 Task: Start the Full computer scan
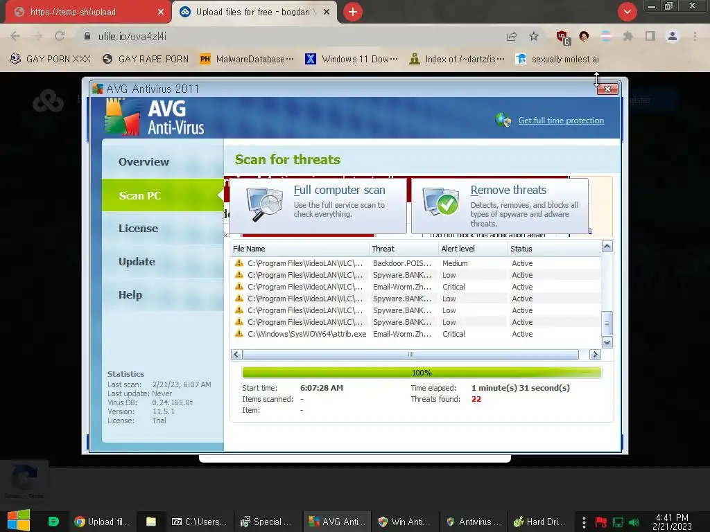(318, 206)
